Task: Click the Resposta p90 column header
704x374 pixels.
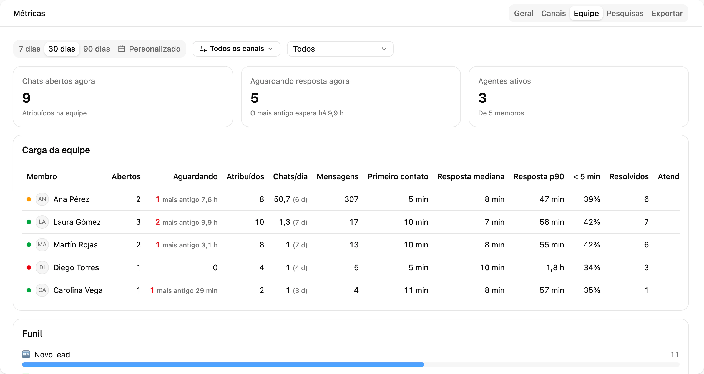Action: point(539,176)
